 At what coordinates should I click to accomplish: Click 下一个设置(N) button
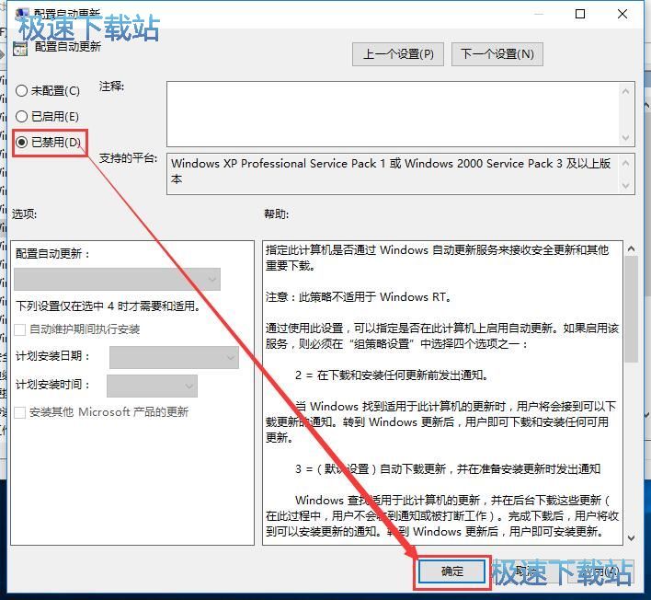pyautogui.click(x=497, y=54)
